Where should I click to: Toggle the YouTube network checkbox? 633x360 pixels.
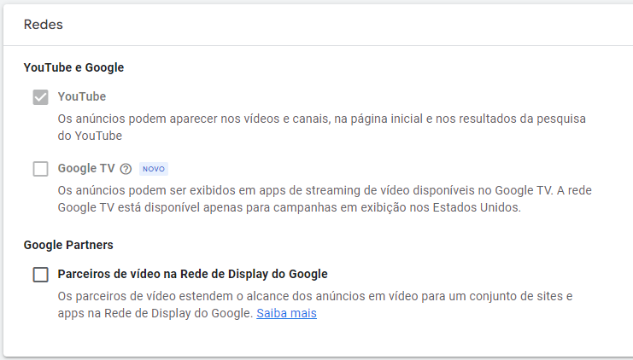40,97
